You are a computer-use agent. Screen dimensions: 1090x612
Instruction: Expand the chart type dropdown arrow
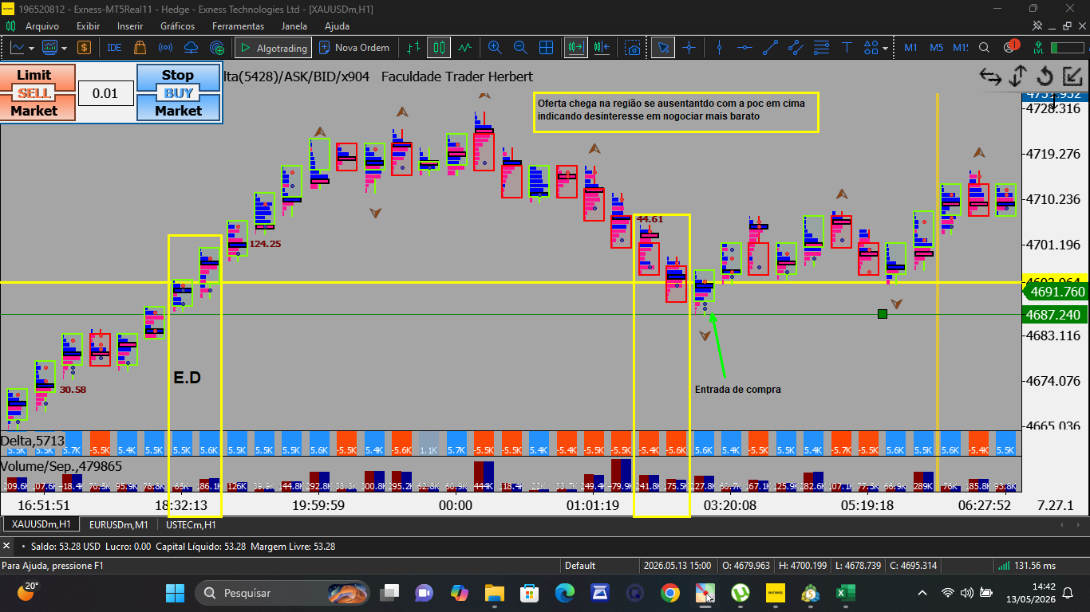(x=31, y=48)
